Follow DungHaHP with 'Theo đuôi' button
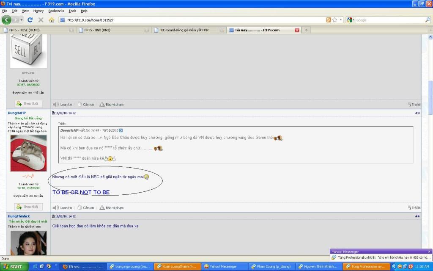433x271 pixels. click(x=27, y=207)
